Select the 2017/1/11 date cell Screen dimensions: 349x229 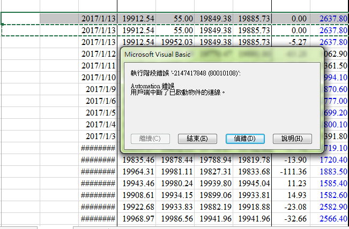[x=98, y=65]
